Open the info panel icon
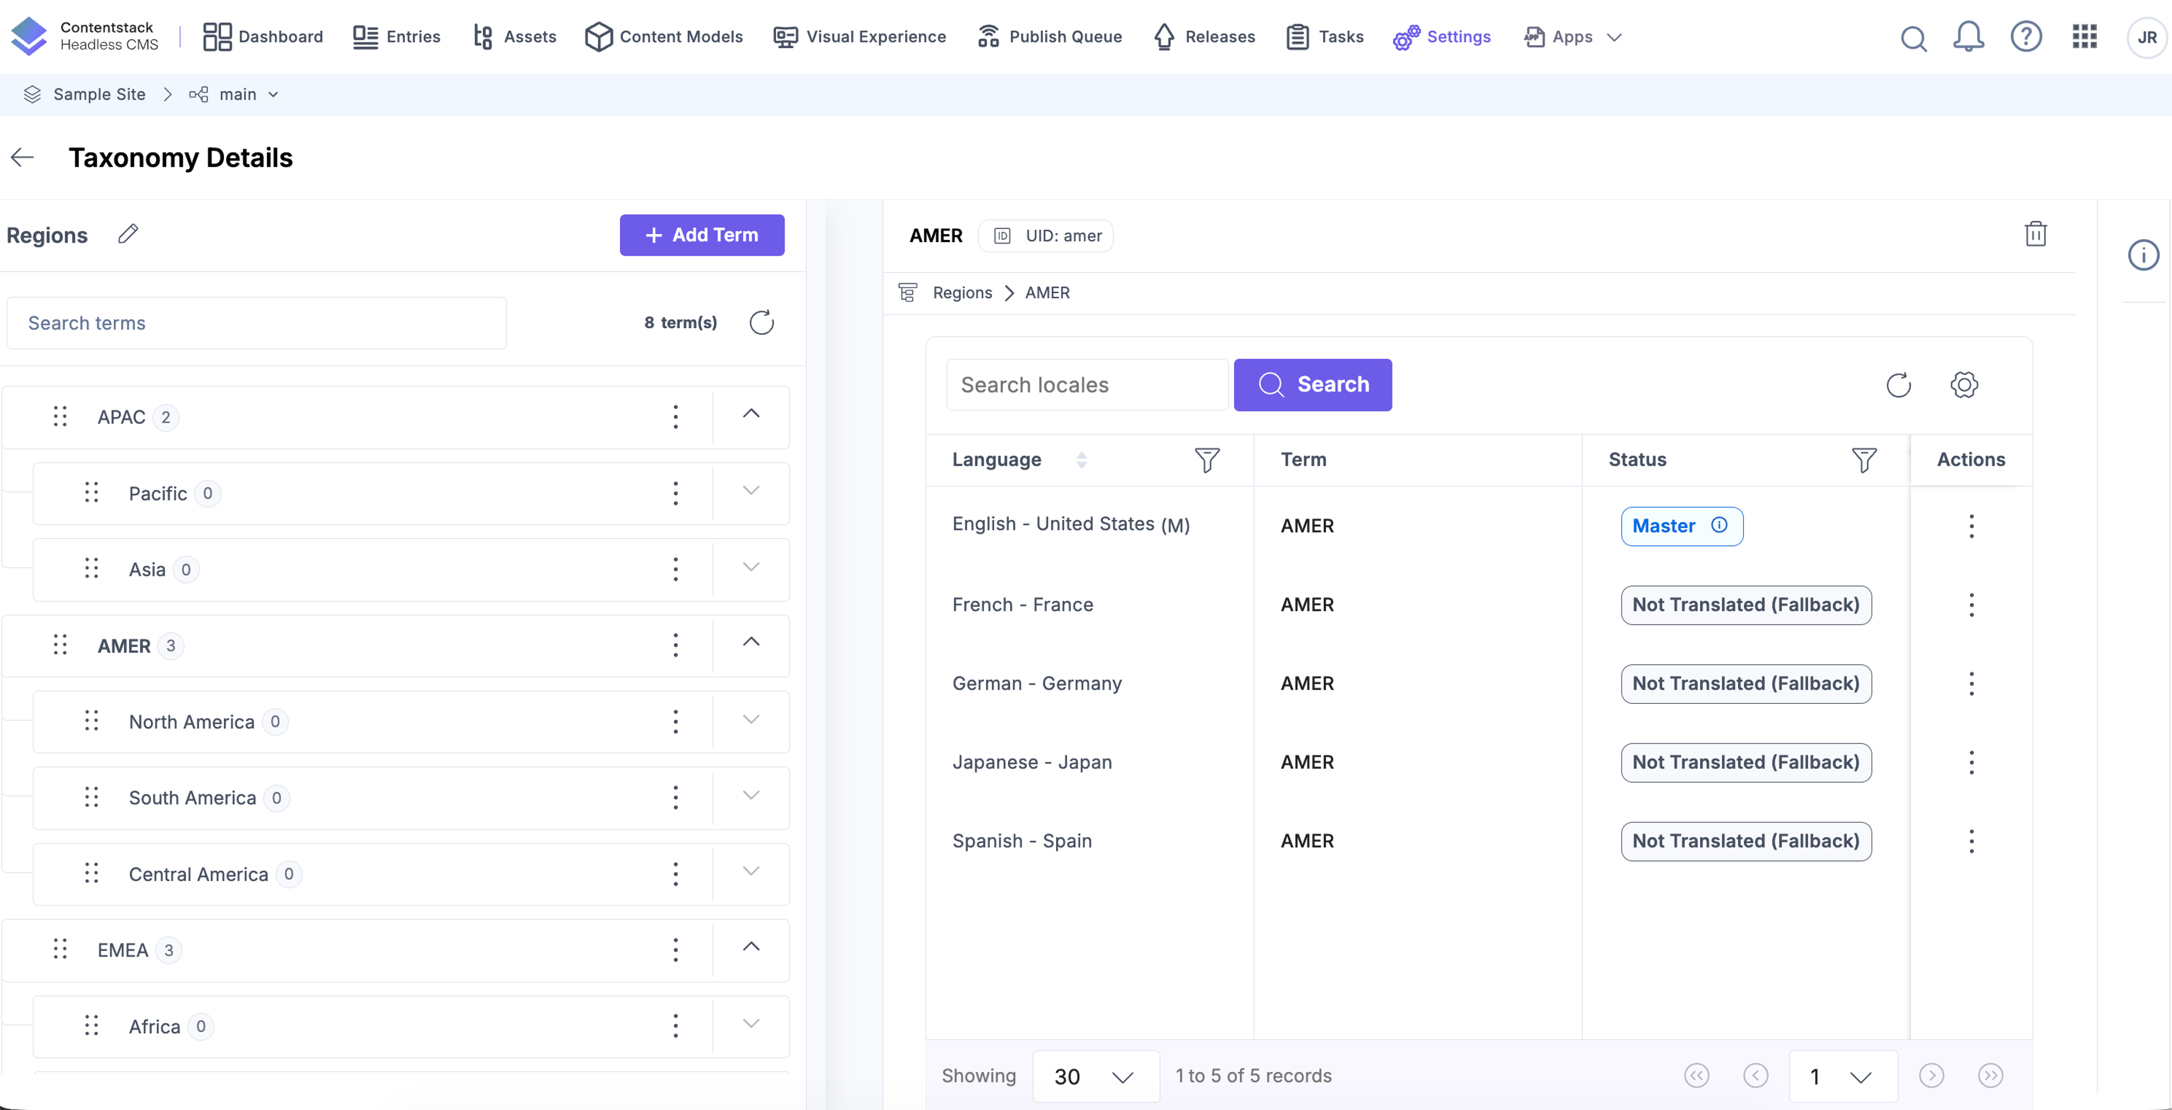 click(x=2143, y=255)
